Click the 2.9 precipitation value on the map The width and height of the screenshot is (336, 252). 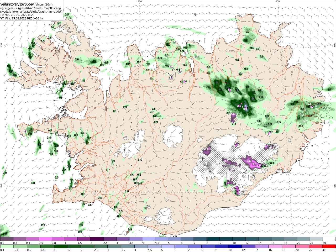tap(239, 106)
